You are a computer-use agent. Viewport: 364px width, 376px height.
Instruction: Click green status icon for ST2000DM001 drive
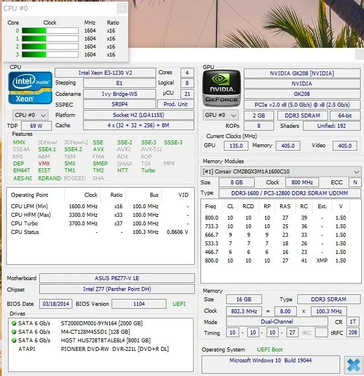pos(14,324)
